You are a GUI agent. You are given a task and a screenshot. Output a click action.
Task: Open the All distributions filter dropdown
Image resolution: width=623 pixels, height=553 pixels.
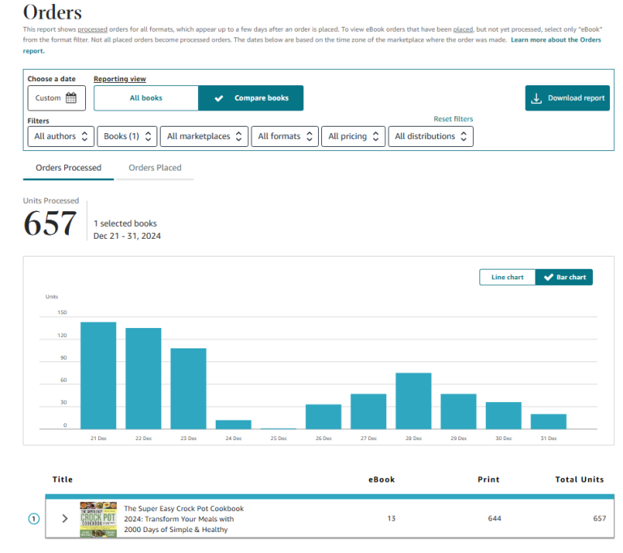click(x=430, y=136)
